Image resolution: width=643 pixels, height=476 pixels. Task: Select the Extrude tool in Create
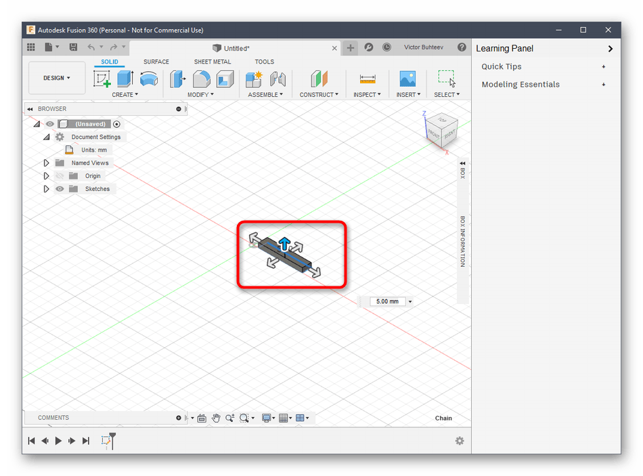(x=125, y=79)
